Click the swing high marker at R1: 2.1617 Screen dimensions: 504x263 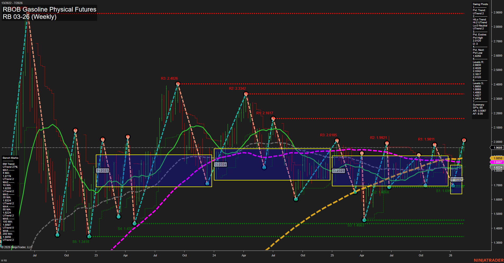[273, 118]
